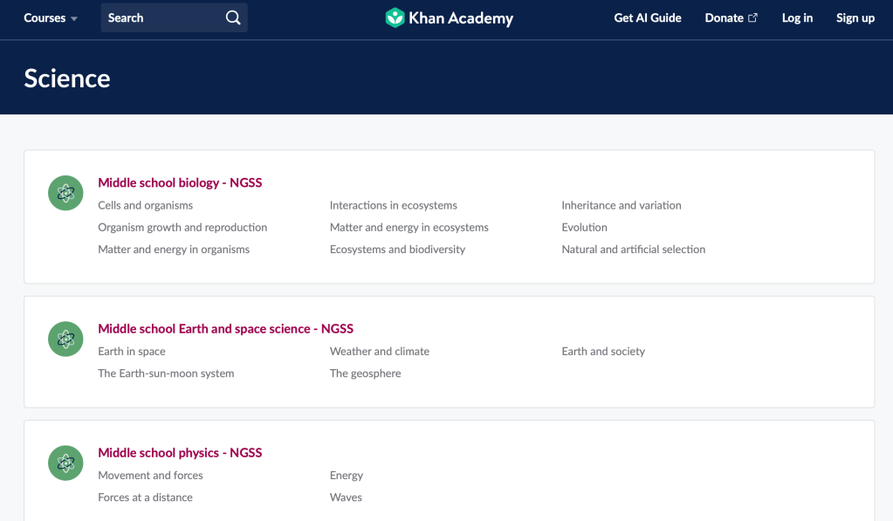The height and width of the screenshot is (521, 893).
Task: Click the Earth and space science atom icon
Action: coord(65,339)
